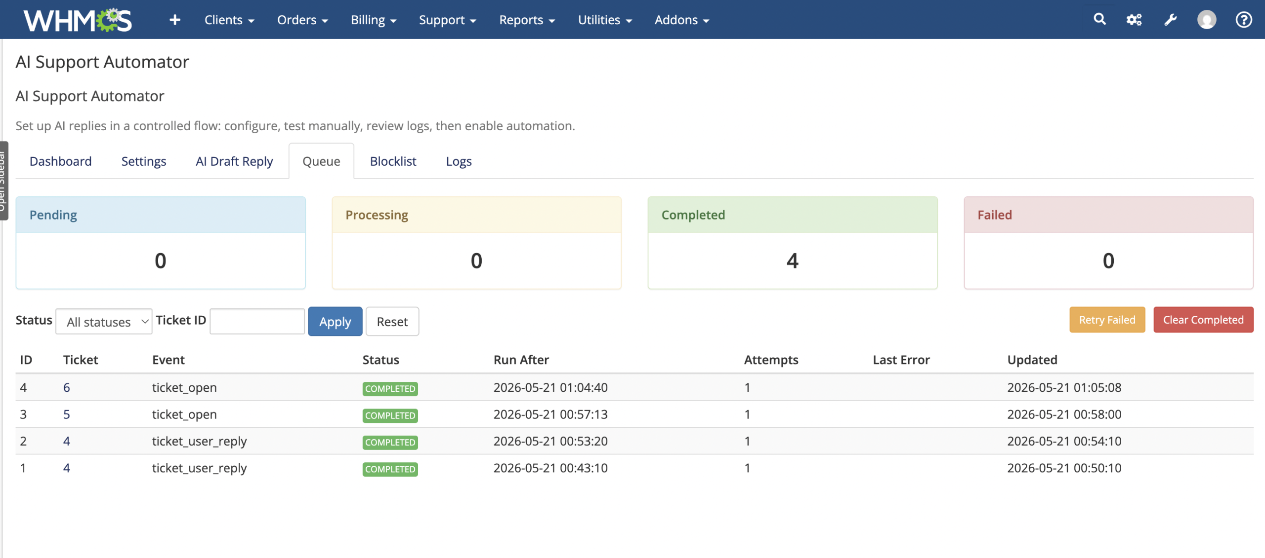This screenshot has width=1265, height=558.
Task: Click the Pending card header
Action: point(161,215)
